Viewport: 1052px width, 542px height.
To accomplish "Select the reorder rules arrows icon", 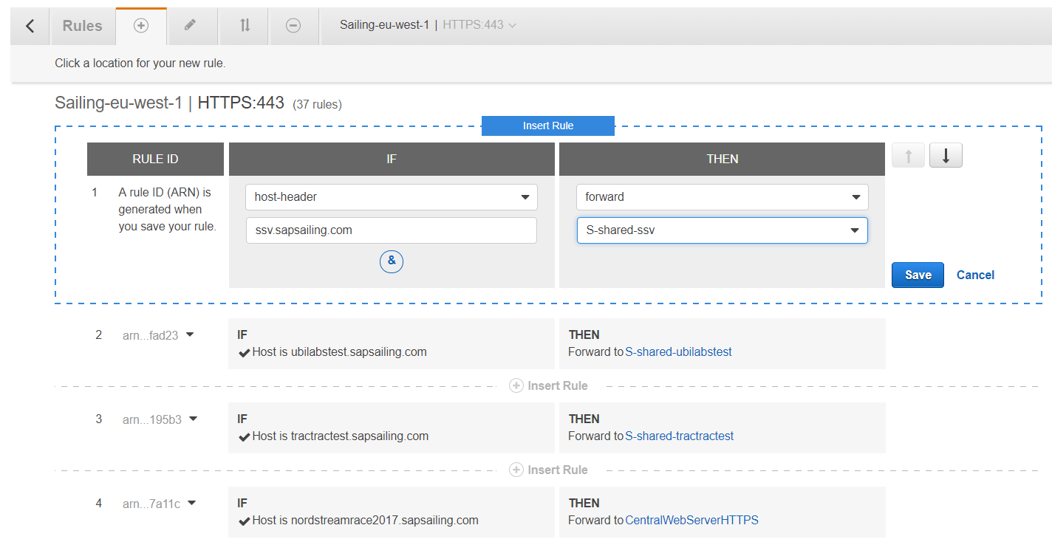I will (x=245, y=26).
